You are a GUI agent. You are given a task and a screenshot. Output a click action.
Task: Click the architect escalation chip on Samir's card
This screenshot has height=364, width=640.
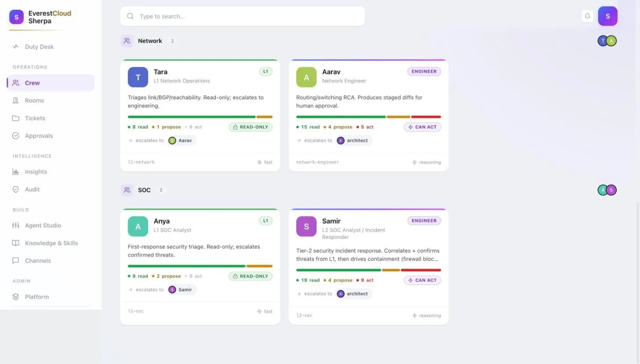tap(354, 294)
